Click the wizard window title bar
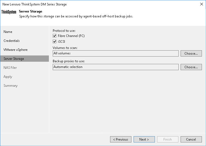This screenshot has height=146, width=206. coord(96,4)
